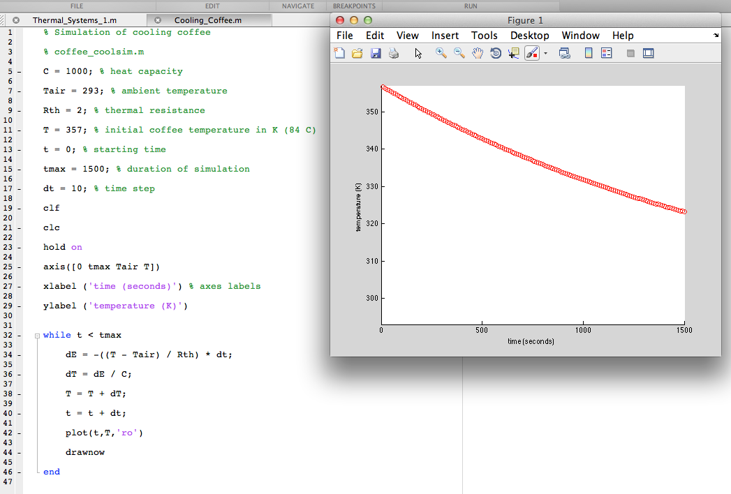Save the figure with the Save icon

point(376,52)
